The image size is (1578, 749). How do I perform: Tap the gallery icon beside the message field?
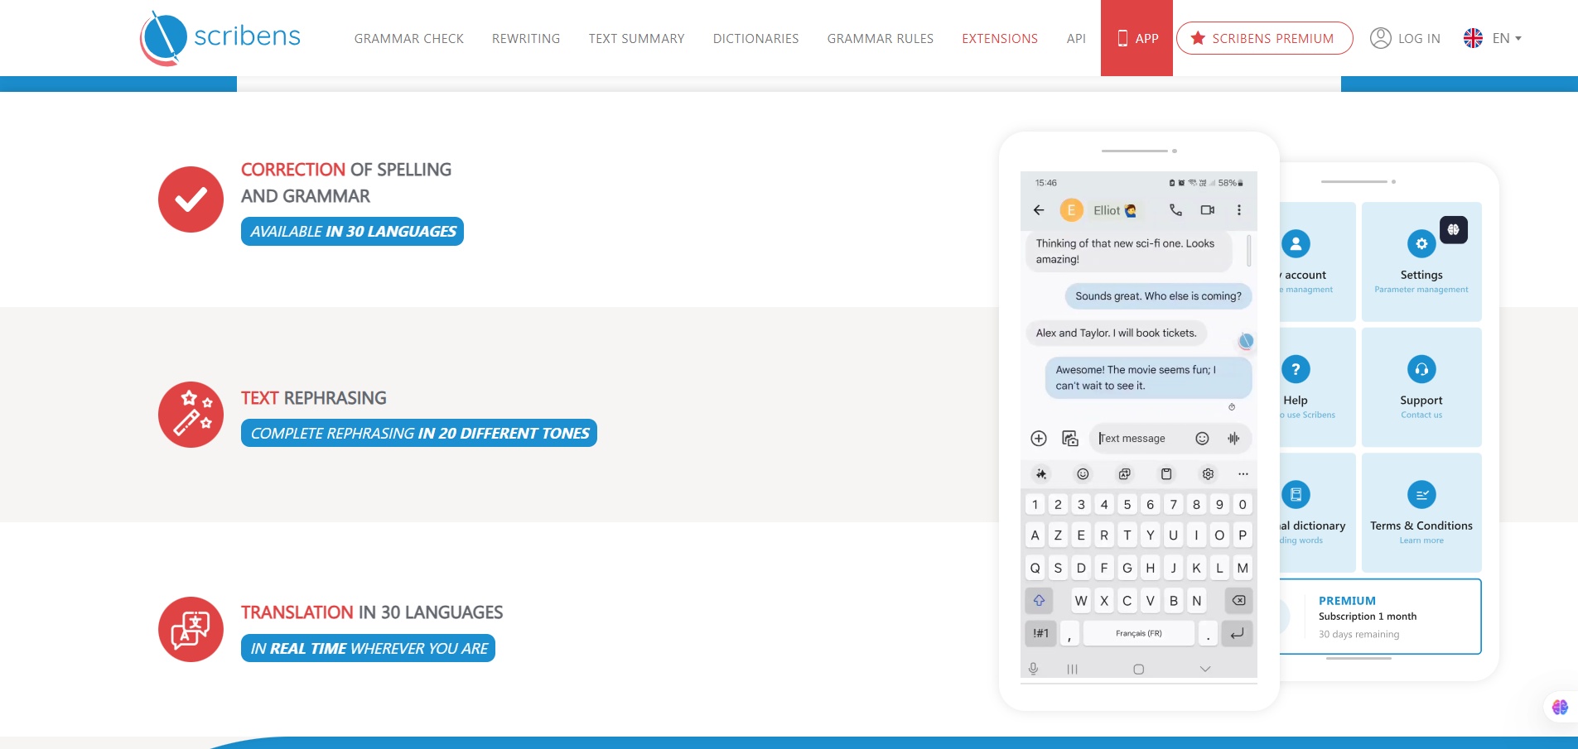coord(1070,439)
